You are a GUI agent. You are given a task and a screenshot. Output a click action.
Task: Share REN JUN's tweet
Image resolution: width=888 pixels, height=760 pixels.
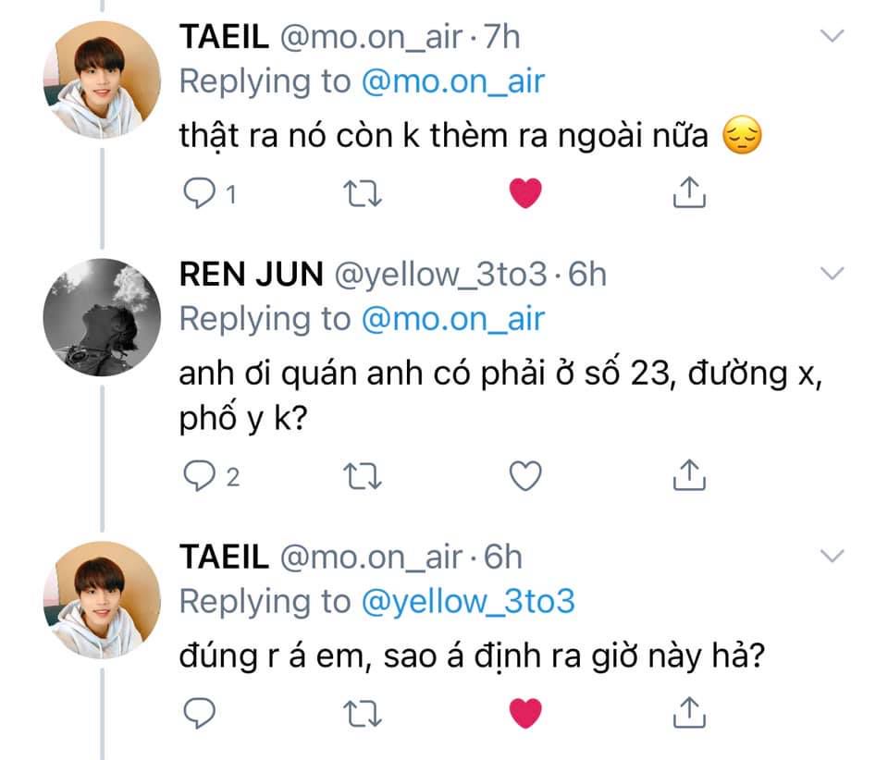[688, 474]
